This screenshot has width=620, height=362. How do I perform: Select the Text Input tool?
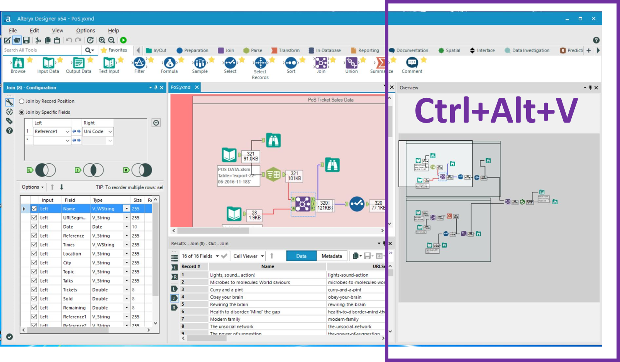tap(109, 63)
